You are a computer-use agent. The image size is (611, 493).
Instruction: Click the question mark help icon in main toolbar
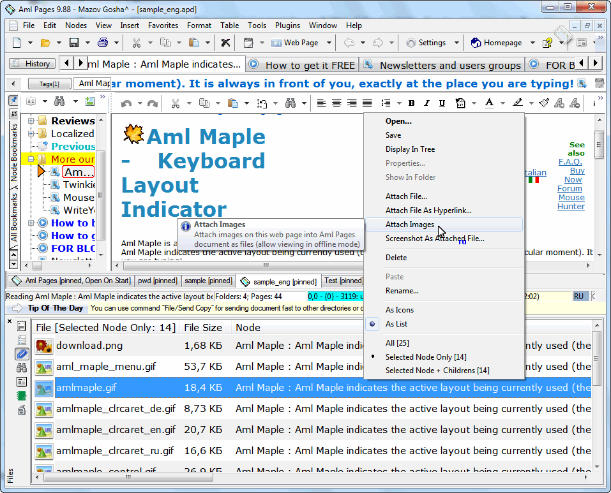(x=548, y=43)
